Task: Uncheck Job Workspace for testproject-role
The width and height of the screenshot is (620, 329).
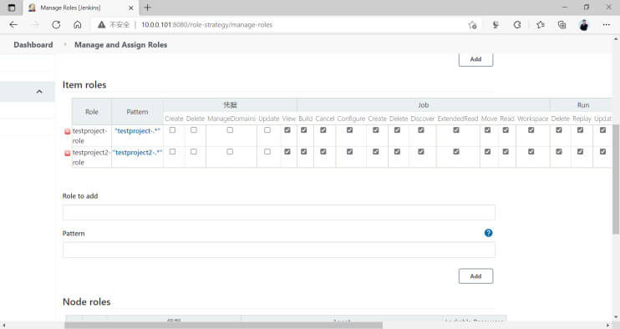Action: coord(531,130)
